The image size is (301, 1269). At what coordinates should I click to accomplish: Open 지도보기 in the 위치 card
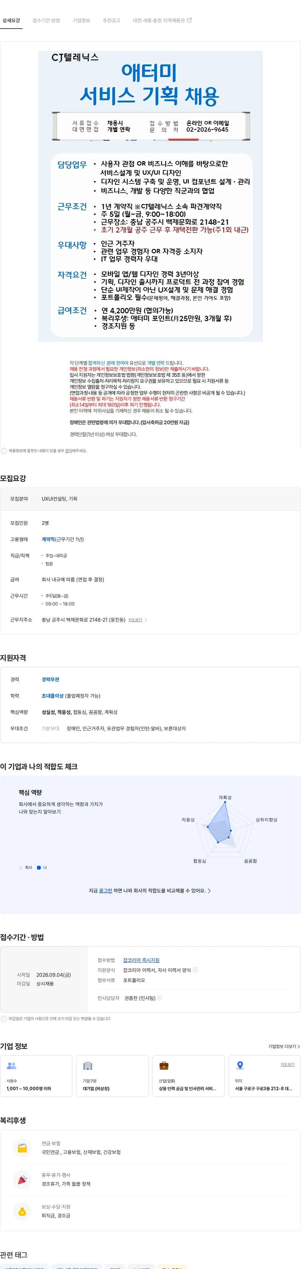tap(287, 1064)
